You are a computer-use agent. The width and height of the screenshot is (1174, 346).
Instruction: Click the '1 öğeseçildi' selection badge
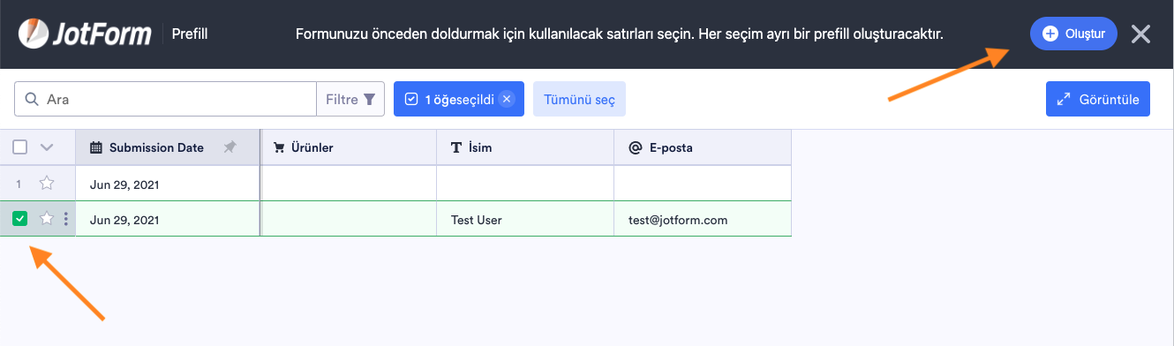click(x=459, y=100)
